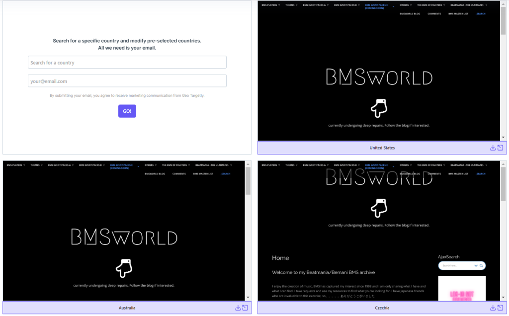This screenshot has width=509, height=316.
Task: Open COMMENTS in United States preview
Action: point(434,14)
